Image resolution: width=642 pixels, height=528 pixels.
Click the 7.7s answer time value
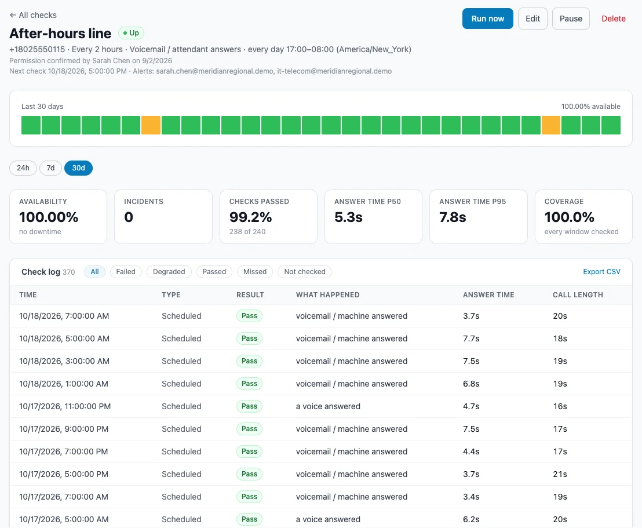tap(471, 338)
